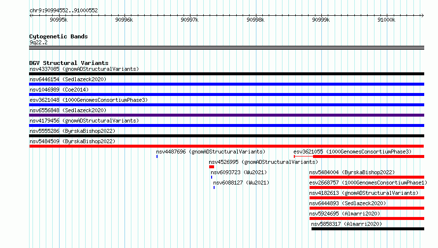Click the Cytogenetic Bands track title
Viewport: 438px width, 248px height.
coord(59,36)
